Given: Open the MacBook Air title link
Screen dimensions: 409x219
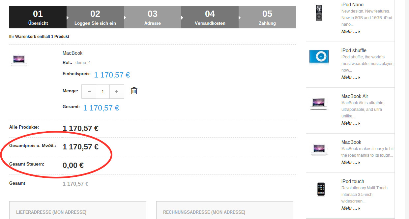Looking at the screenshot, I should coord(355,96).
